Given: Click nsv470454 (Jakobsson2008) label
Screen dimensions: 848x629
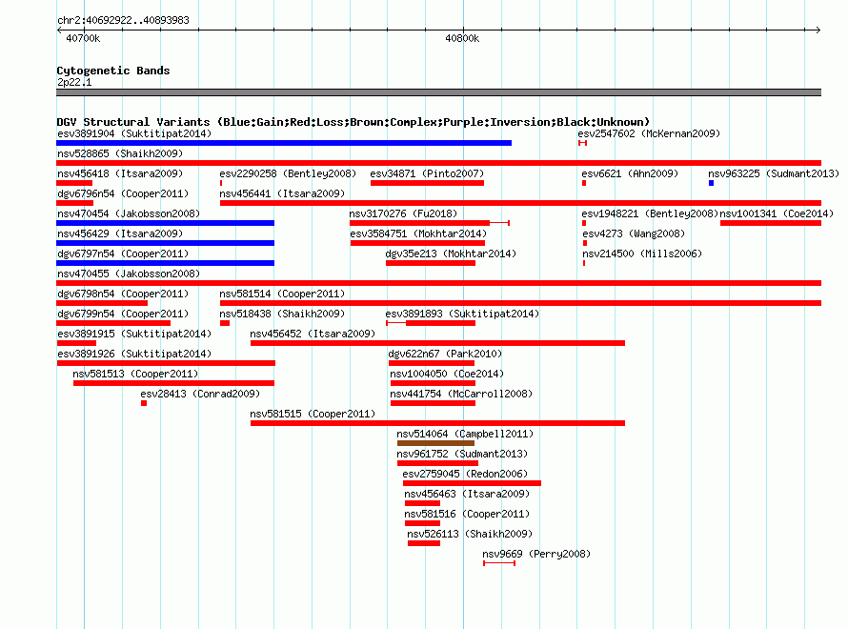Looking at the screenshot, I should coord(129,213).
